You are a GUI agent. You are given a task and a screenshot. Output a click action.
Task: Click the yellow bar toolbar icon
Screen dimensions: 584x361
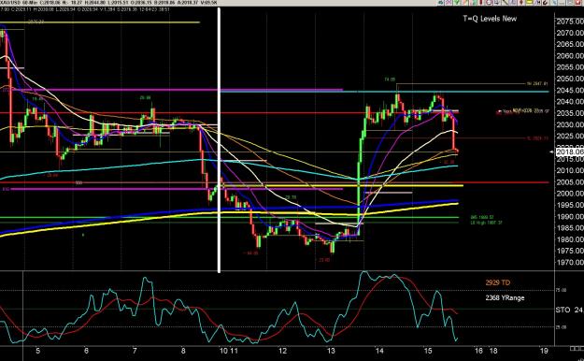(529, 2)
